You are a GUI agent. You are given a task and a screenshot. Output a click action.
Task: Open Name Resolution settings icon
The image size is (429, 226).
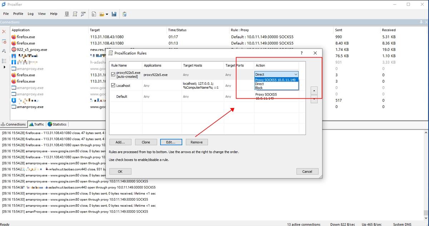click(83, 14)
